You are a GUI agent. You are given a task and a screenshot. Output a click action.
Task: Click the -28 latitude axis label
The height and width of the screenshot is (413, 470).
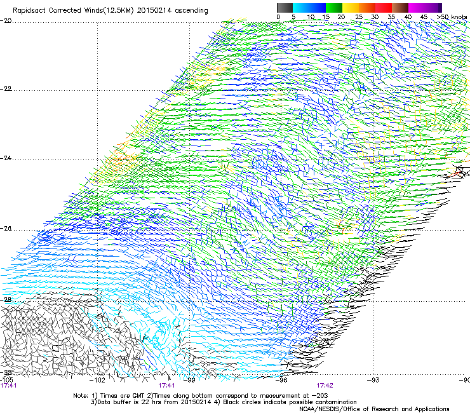pyautogui.click(x=6, y=300)
